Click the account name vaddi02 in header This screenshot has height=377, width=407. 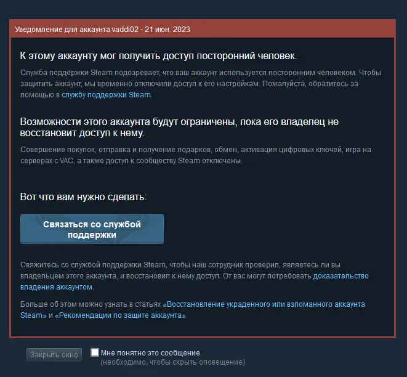[x=125, y=30]
